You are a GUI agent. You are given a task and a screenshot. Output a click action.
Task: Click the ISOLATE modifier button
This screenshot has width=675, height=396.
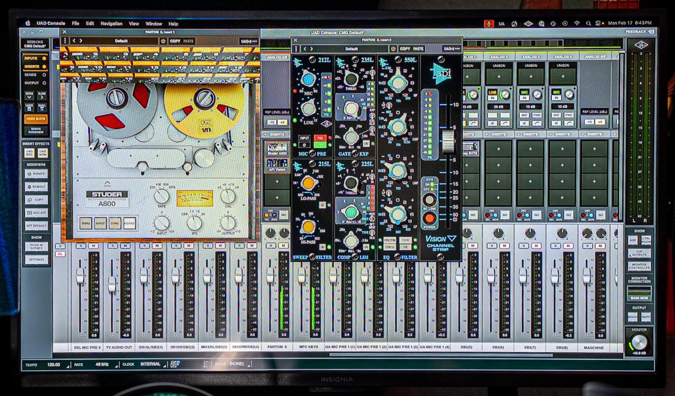(x=36, y=213)
